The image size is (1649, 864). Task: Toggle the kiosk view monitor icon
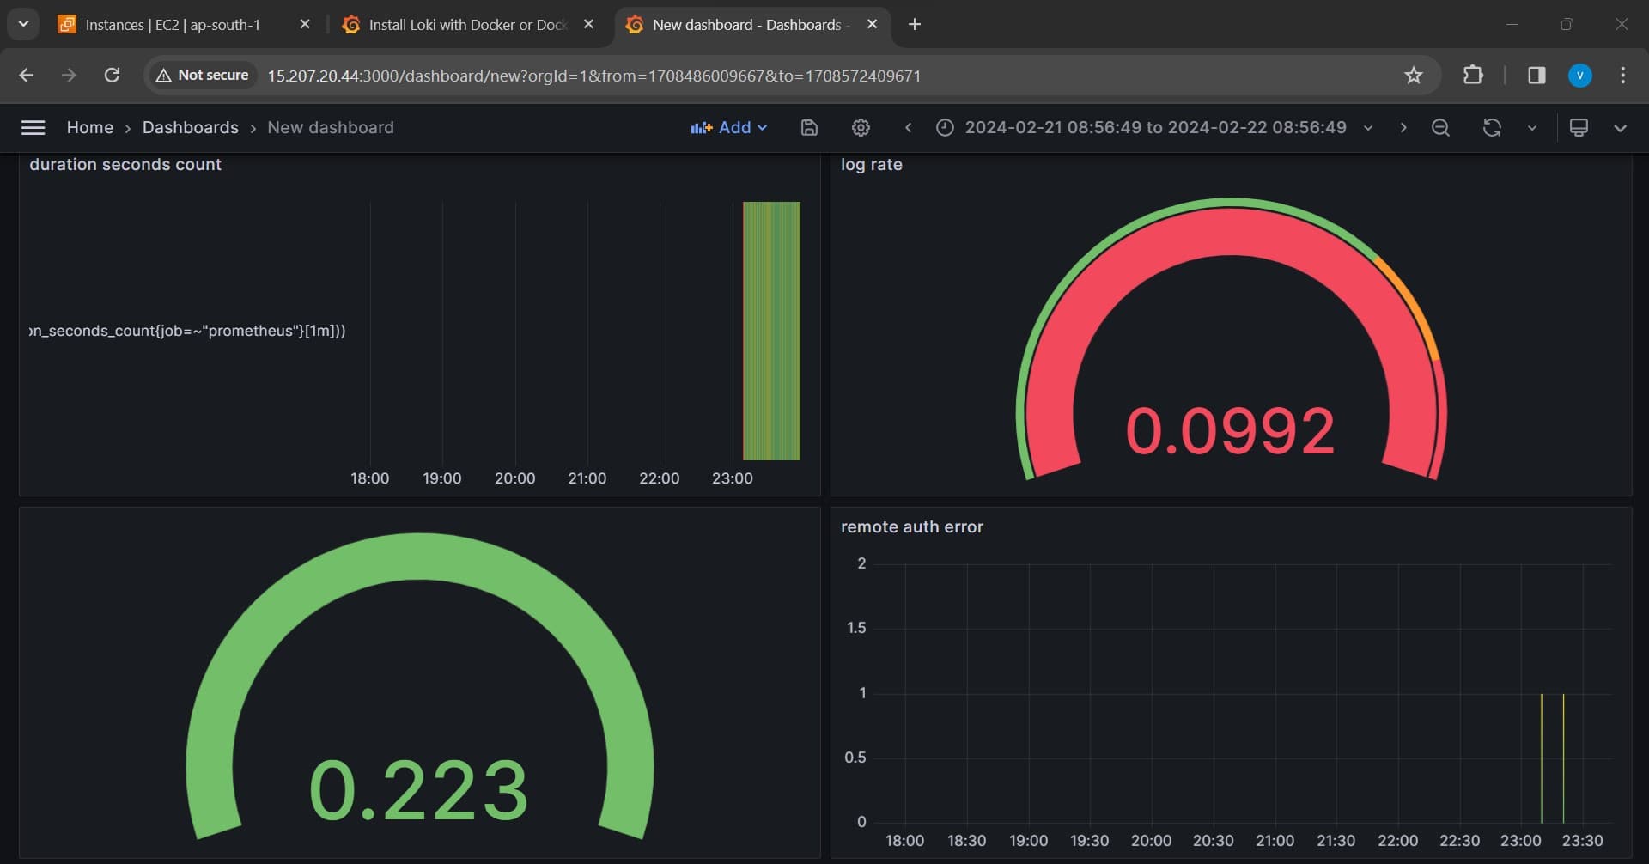pyautogui.click(x=1579, y=127)
